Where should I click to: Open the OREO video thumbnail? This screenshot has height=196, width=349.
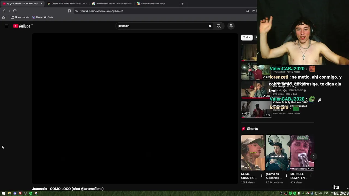point(256,109)
